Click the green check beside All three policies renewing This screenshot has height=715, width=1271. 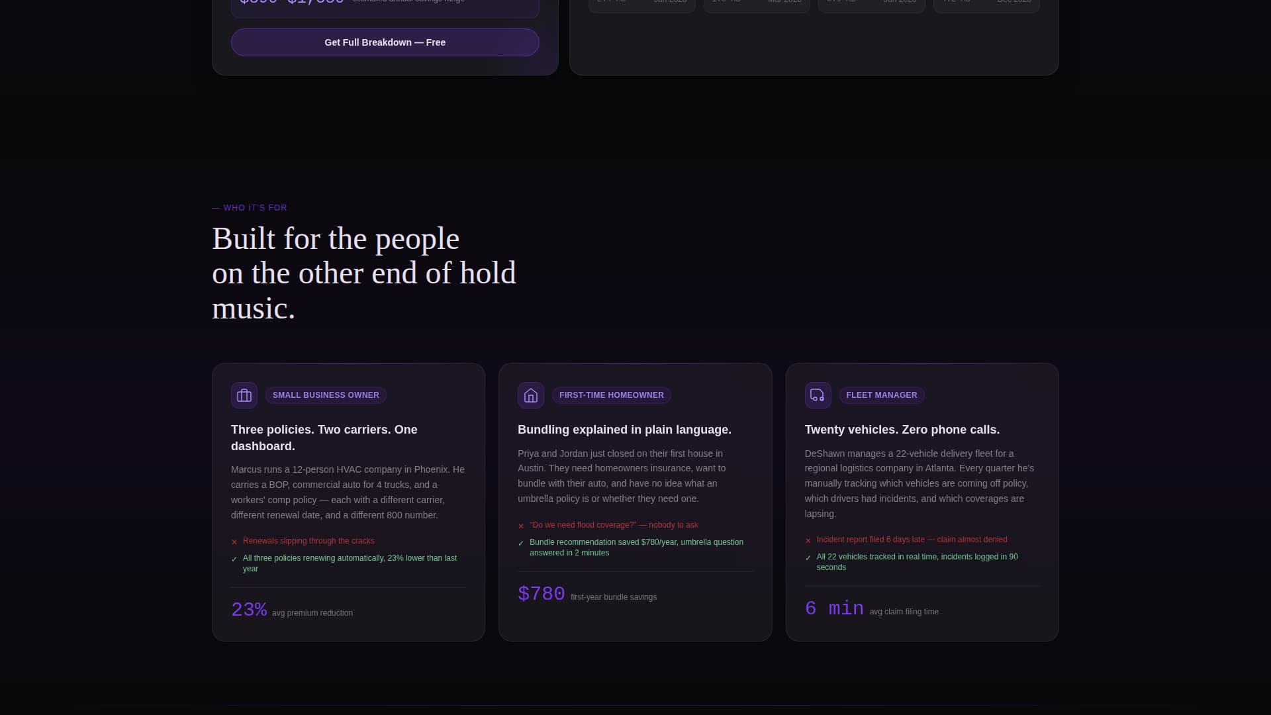click(234, 559)
